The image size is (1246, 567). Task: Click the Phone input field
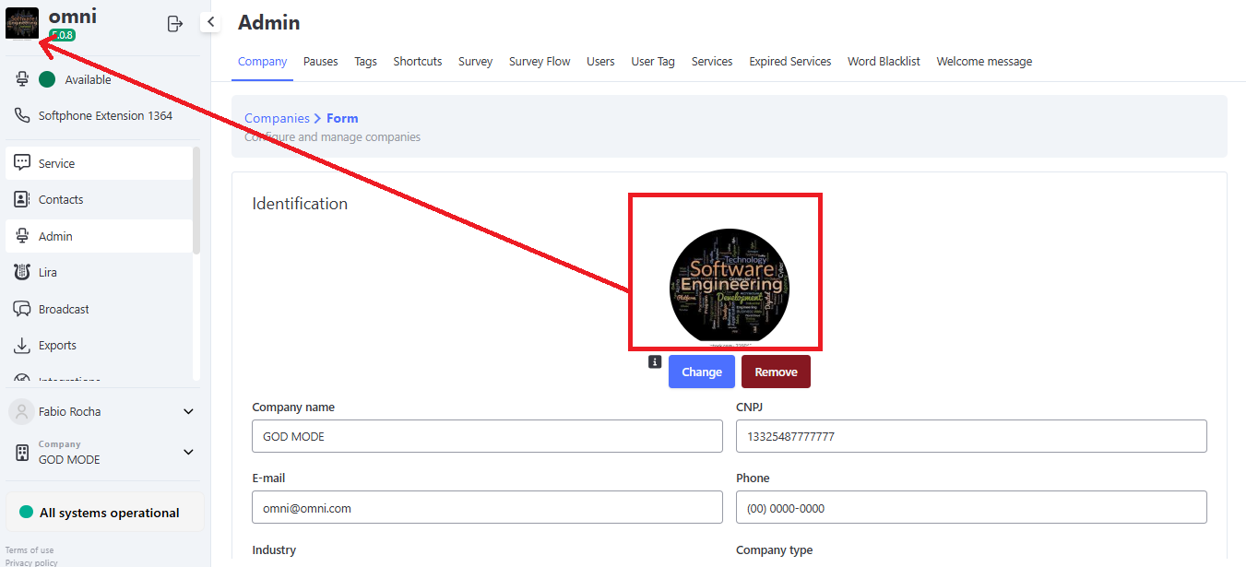point(971,507)
